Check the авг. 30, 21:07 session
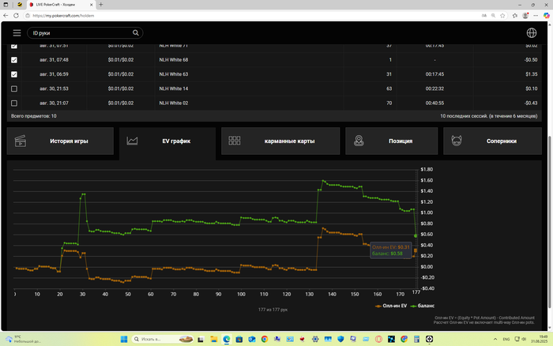 click(x=14, y=103)
